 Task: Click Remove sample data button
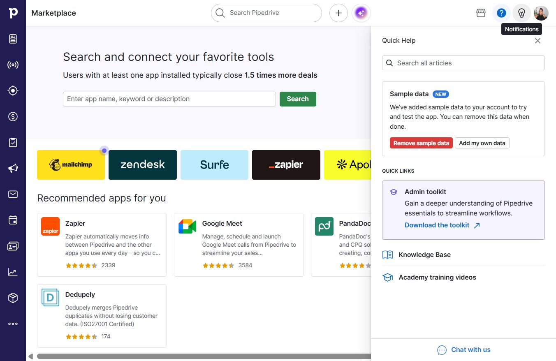point(421,143)
